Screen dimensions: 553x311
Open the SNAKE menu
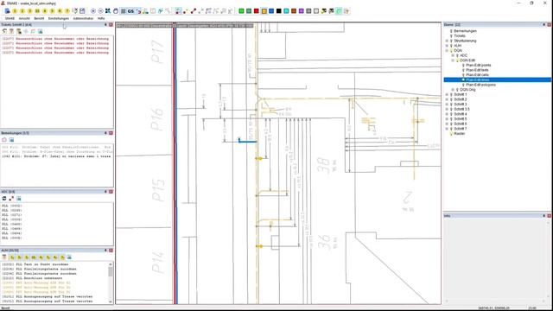coord(10,18)
